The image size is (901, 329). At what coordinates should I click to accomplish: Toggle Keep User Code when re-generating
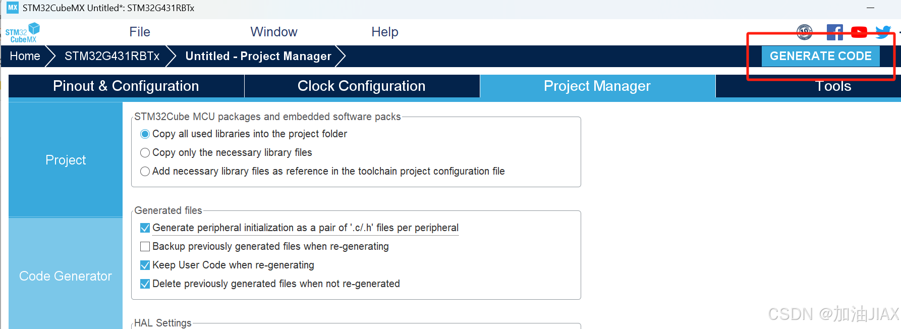(x=145, y=265)
